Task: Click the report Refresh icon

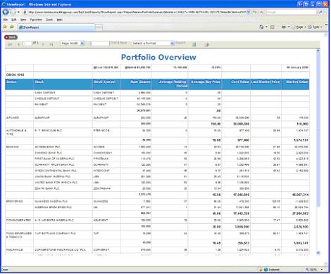Action: 194,44
